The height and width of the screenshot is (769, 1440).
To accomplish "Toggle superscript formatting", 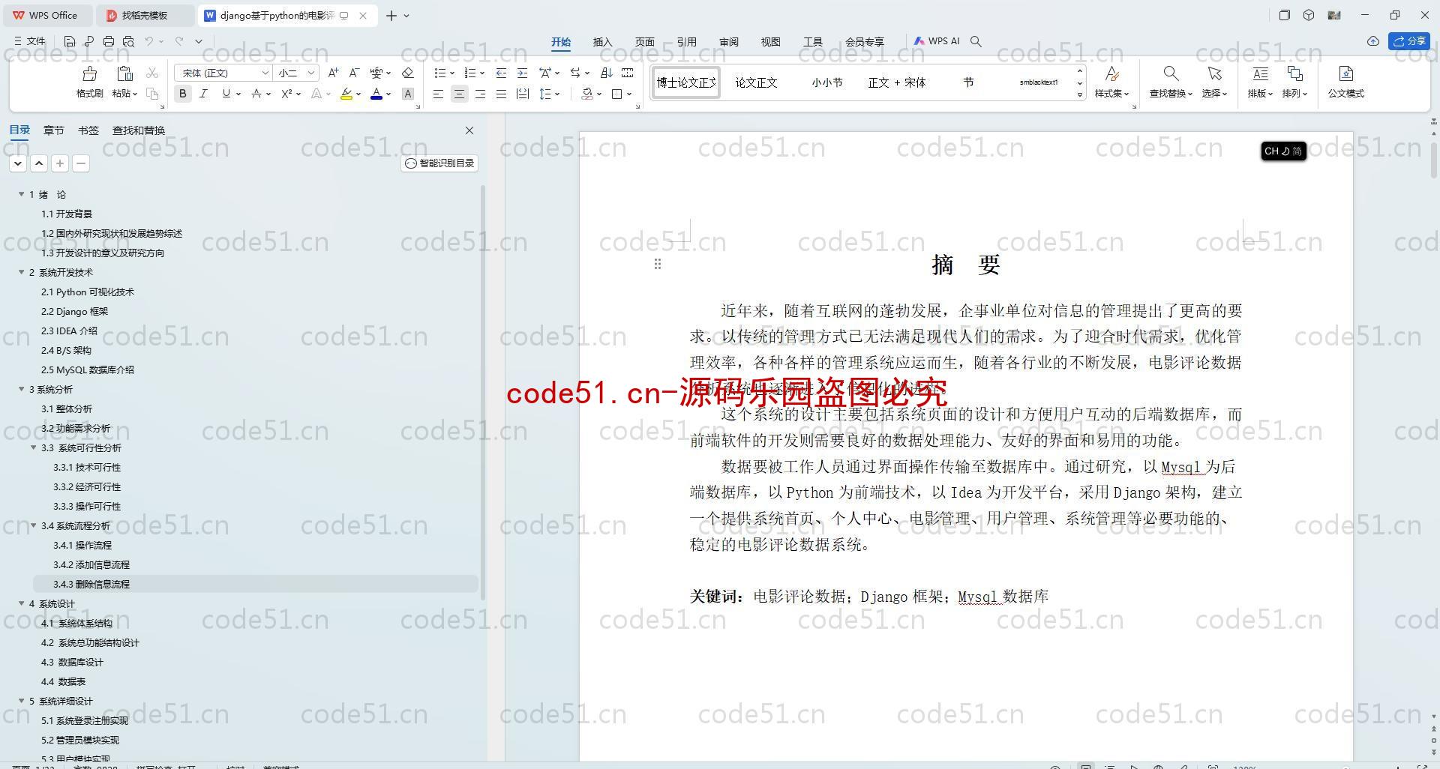I will click(x=286, y=94).
